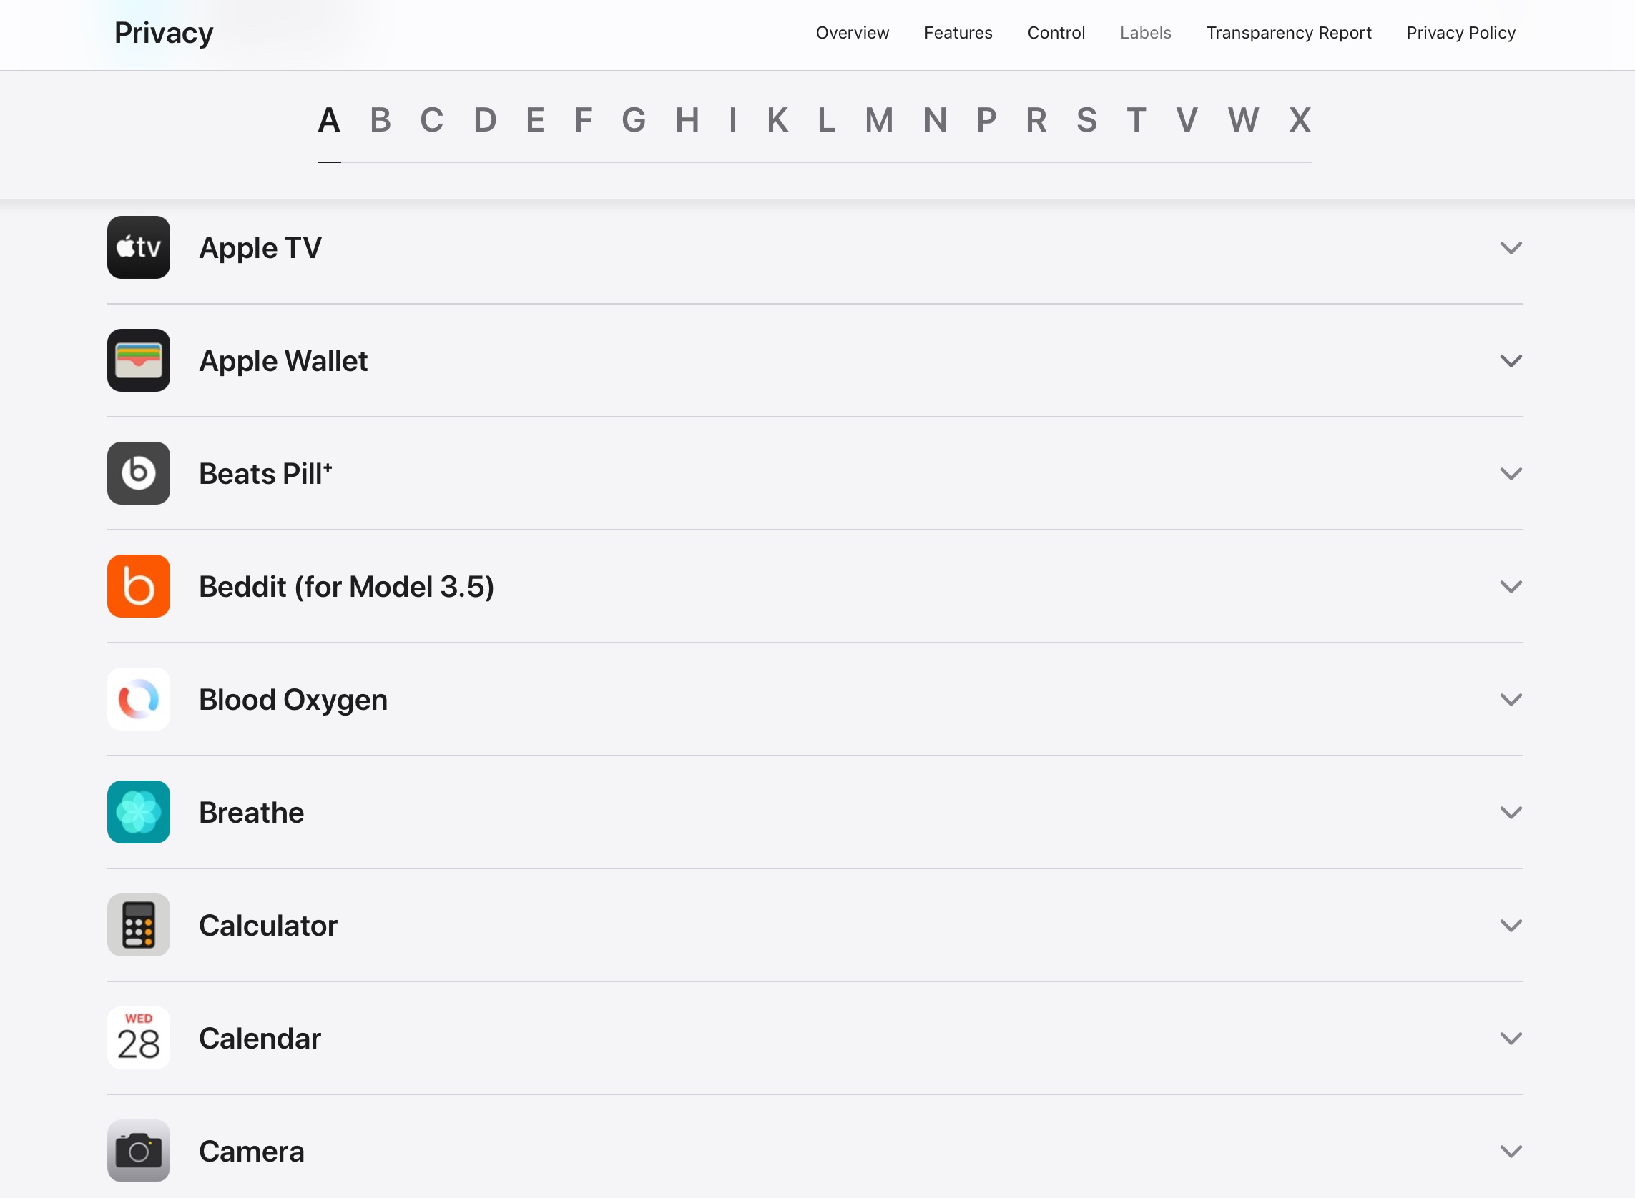Screen dimensions: 1635x1198
Task: Expand the Apple Wallet row chevron
Action: [1510, 361]
